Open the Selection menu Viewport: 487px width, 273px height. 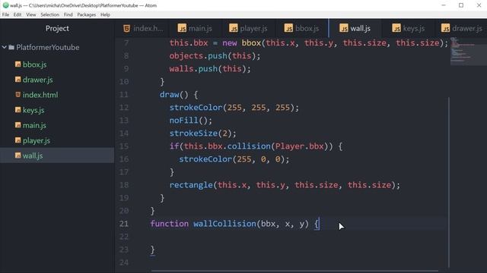(x=49, y=14)
